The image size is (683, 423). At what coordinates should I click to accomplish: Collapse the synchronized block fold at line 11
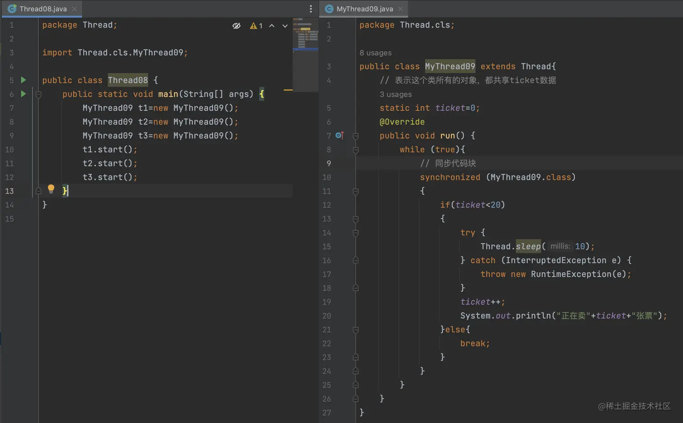[356, 191]
